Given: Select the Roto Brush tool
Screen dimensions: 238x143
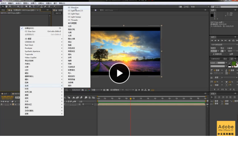Looking at the screenshot, I should tap(50, 7).
